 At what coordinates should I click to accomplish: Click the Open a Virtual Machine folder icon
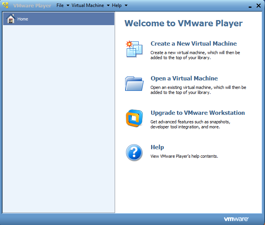tap(134, 84)
